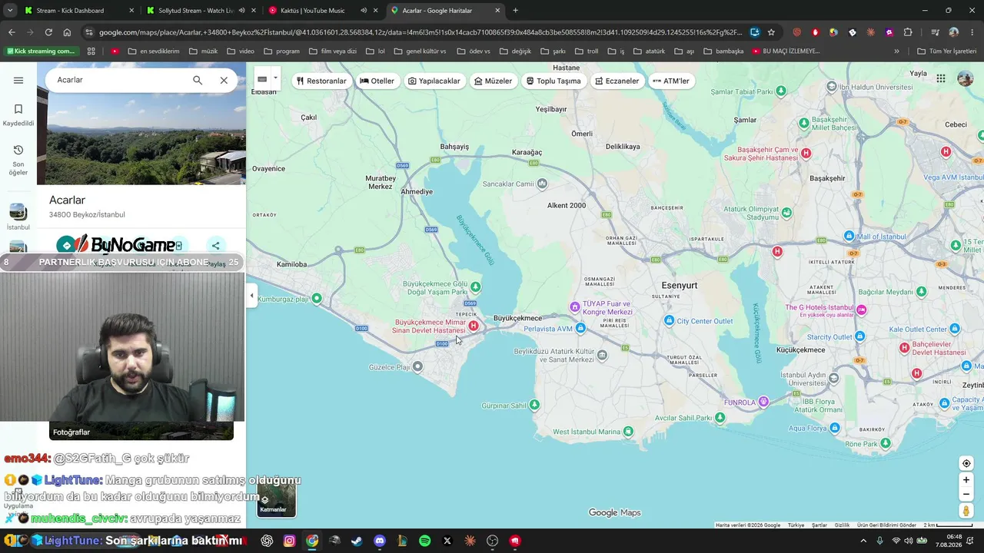Show ATM'ler on the map
This screenshot has height=553, width=984.
click(671, 81)
